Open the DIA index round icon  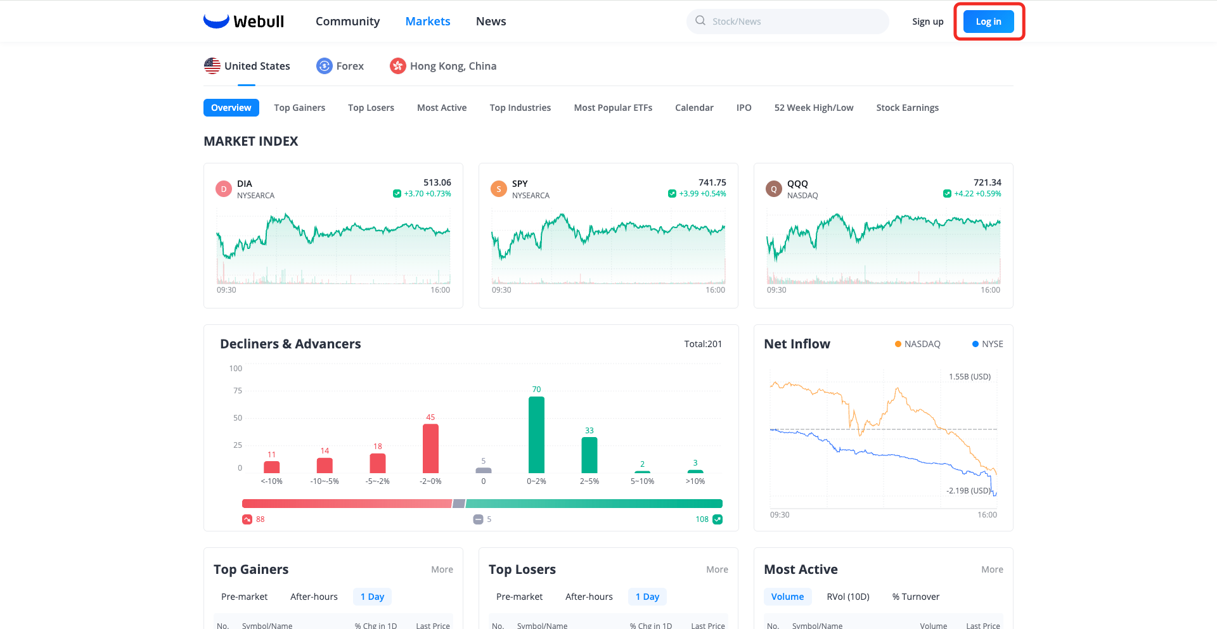pos(224,189)
